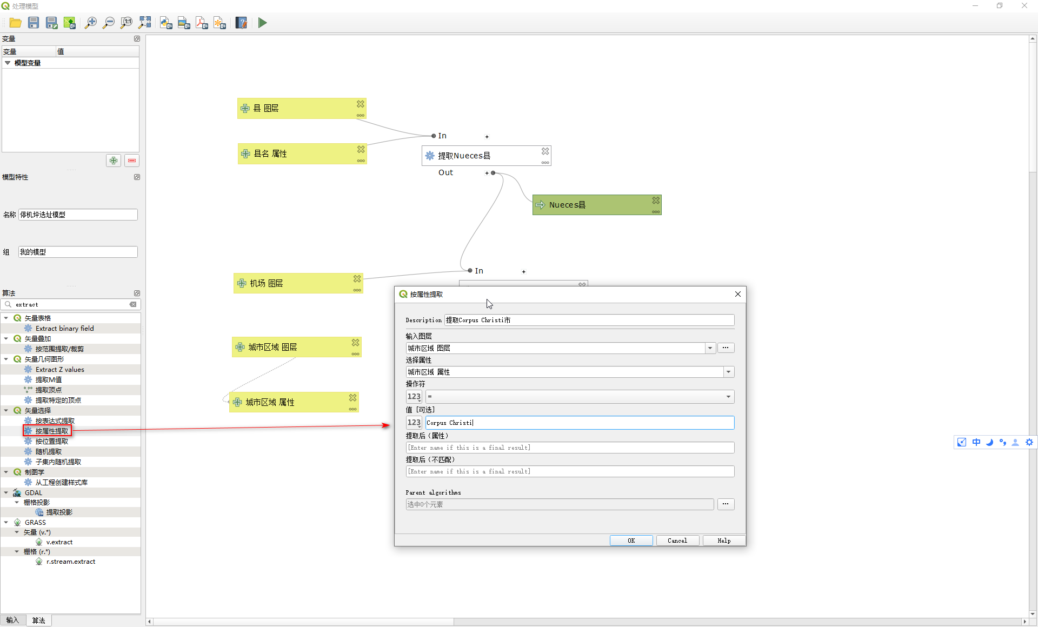Switch to the 输入 tab

pyautogui.click(x=12, y=620)
